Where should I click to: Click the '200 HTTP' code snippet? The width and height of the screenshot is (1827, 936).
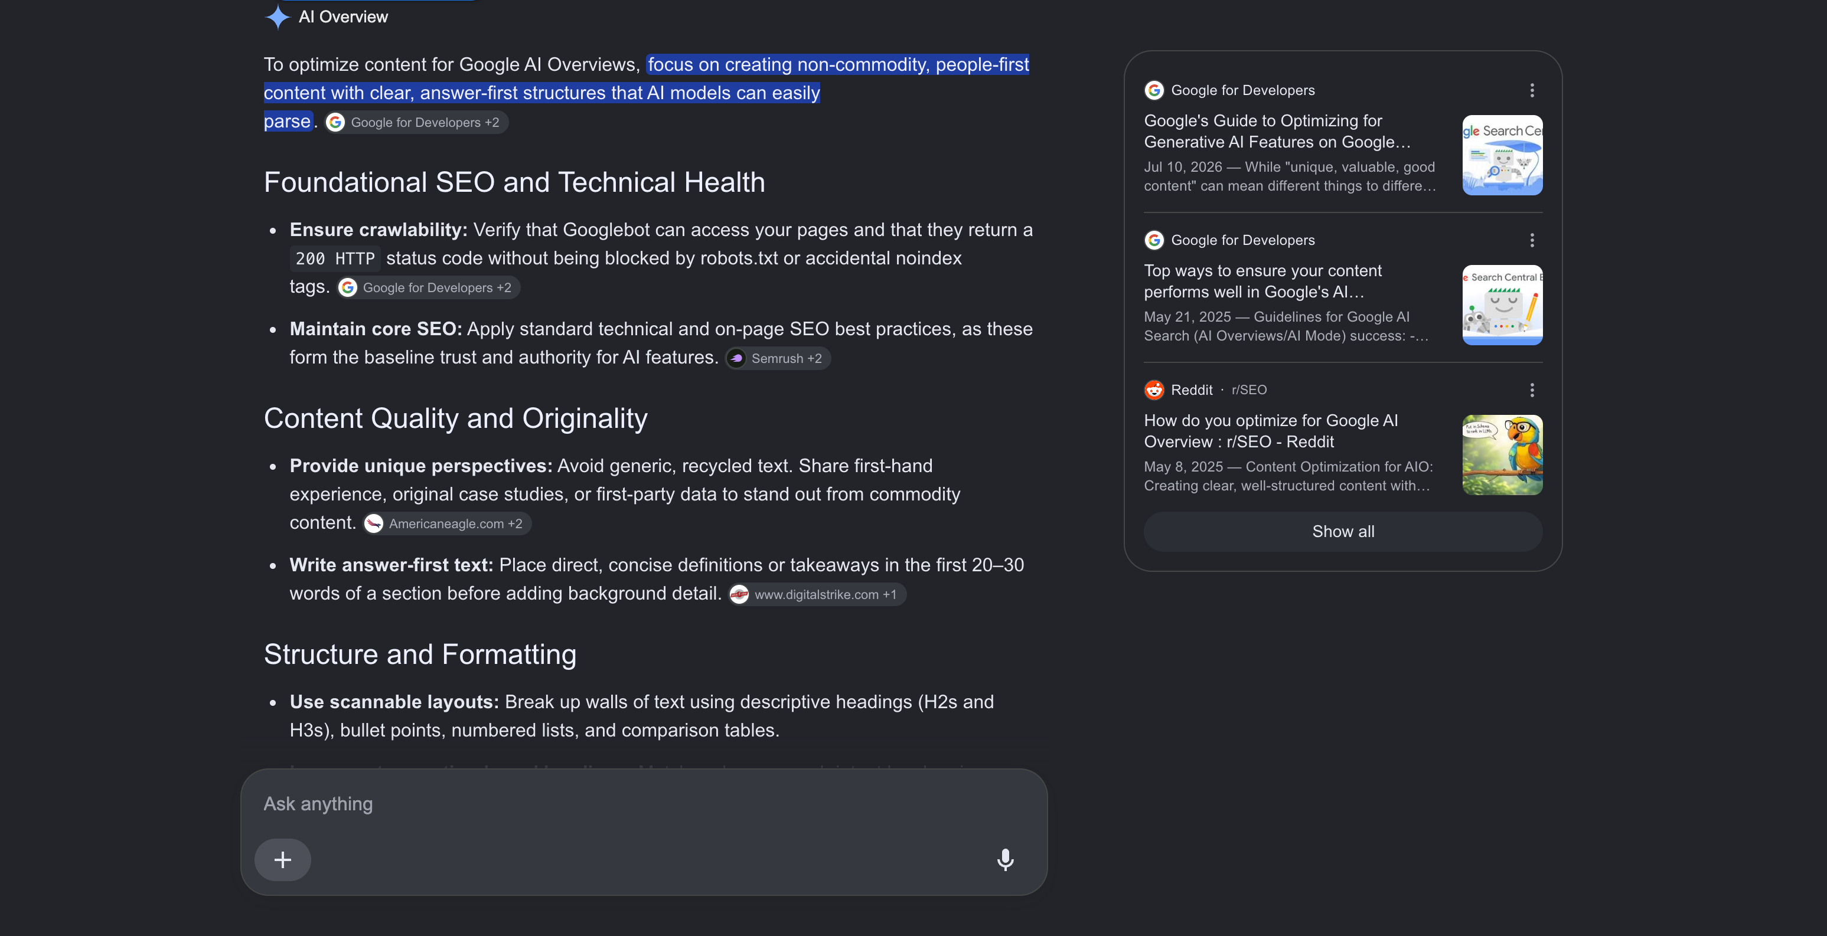pos(335,258)
